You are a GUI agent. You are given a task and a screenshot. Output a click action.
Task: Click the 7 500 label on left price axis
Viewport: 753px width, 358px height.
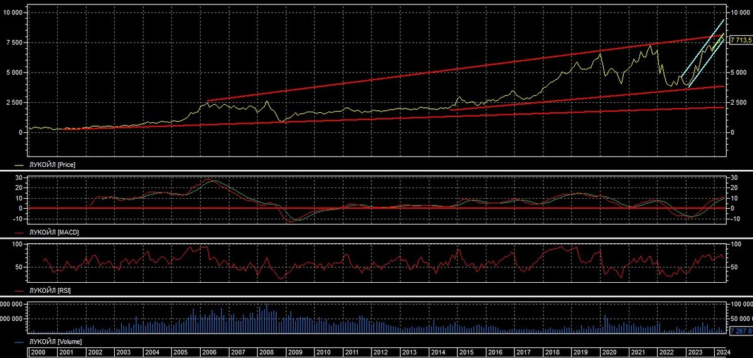click(14, 42)
